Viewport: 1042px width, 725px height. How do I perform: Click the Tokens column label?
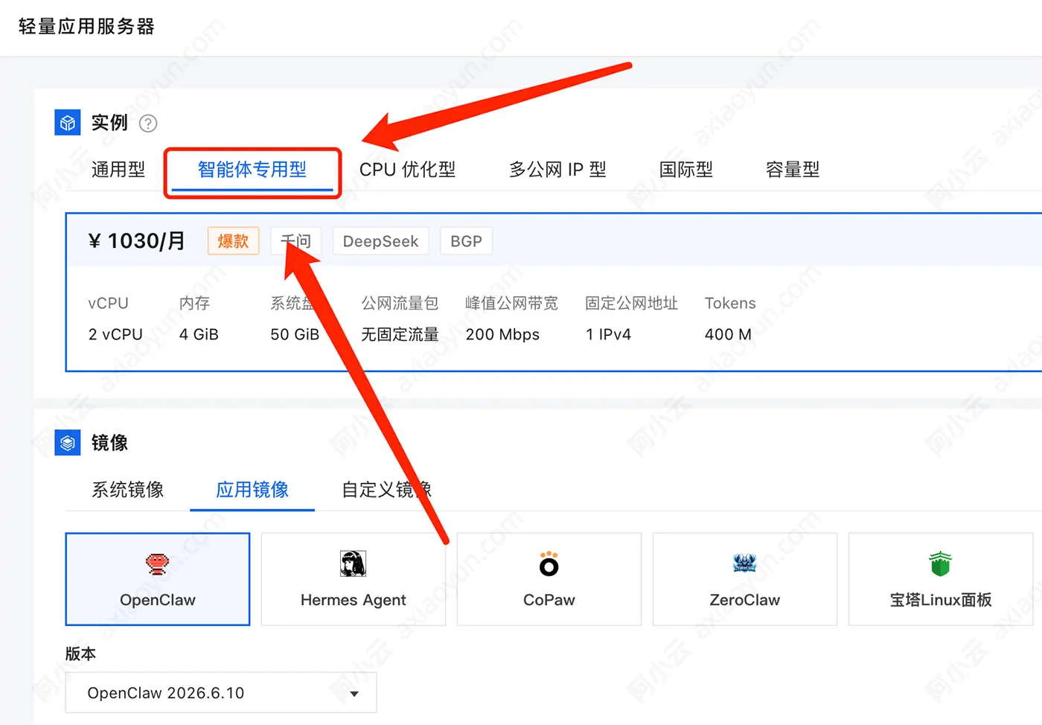pos(730,303)
